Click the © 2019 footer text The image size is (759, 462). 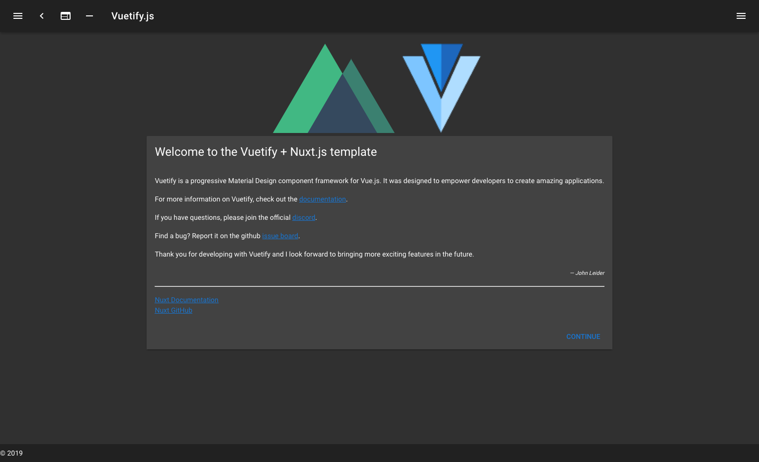pyautogui.click(x=11, y=453)
